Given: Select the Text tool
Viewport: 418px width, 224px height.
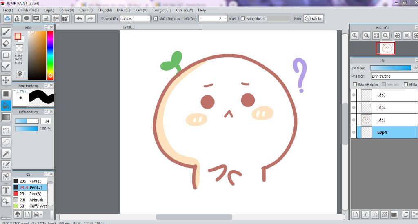Looking at the screenshot, I should point(6,190).
